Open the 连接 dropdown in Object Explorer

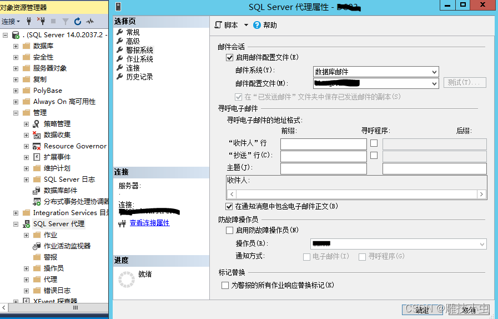click(x=11, y=21)
